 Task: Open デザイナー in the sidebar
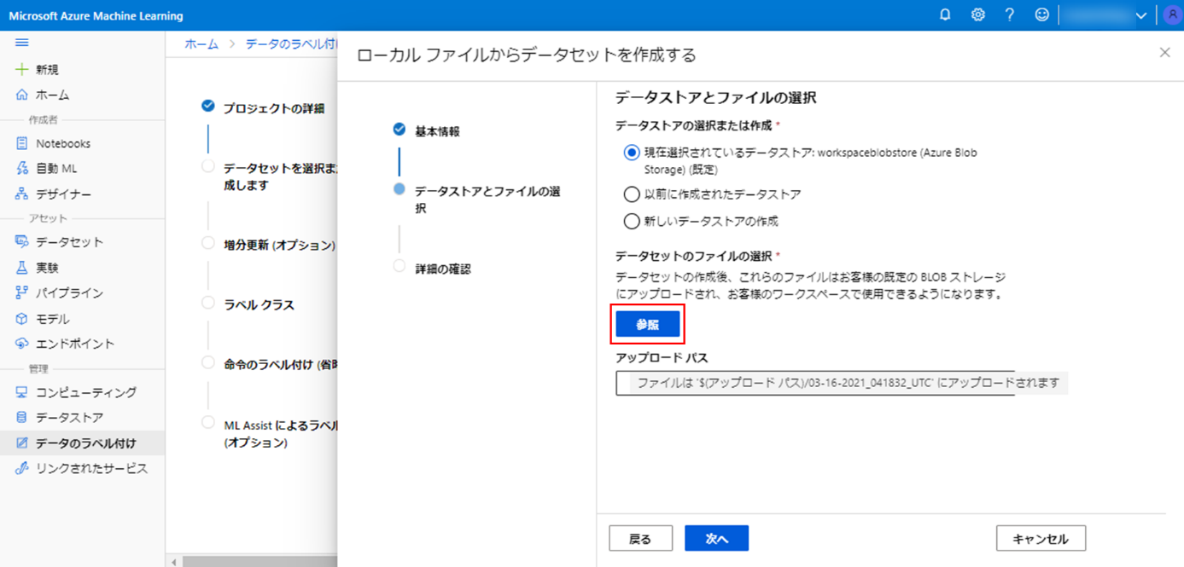[x=63, y=194]
